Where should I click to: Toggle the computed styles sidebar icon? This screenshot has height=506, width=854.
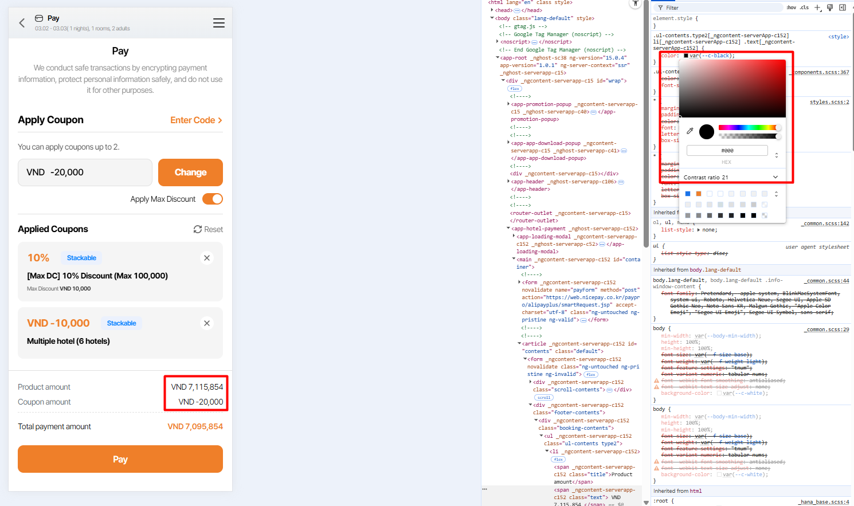[x=843, y=7]
